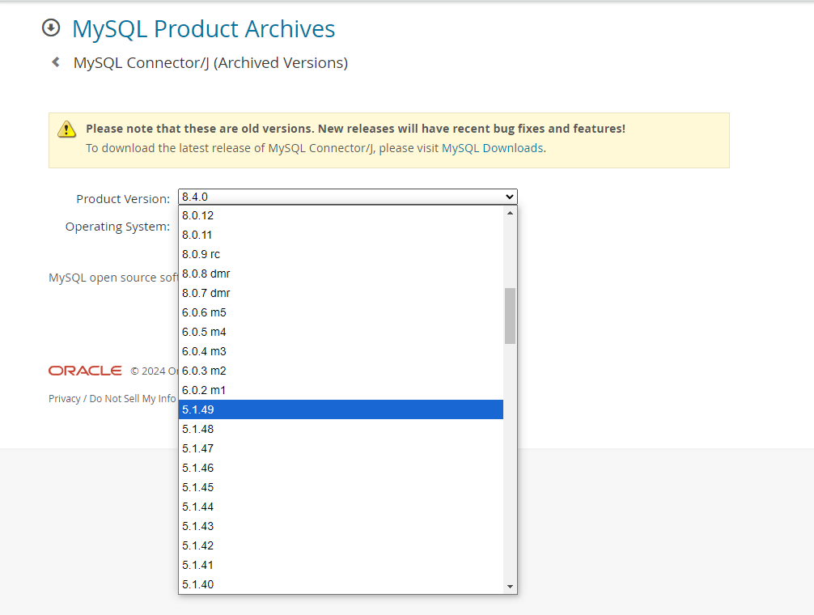Click the dropdown list scrollbar thumb
The width and height of the screenshot is (814, 615).
tap(510, 316)
